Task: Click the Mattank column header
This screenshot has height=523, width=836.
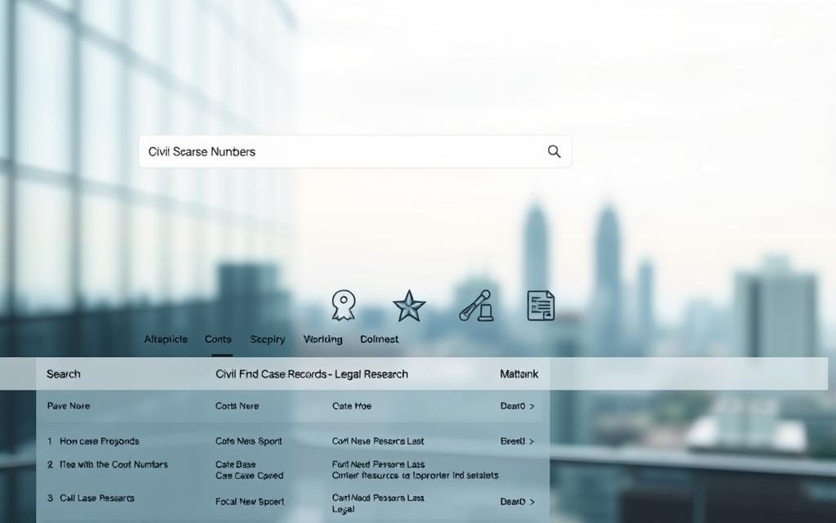Action: [518, 374]
